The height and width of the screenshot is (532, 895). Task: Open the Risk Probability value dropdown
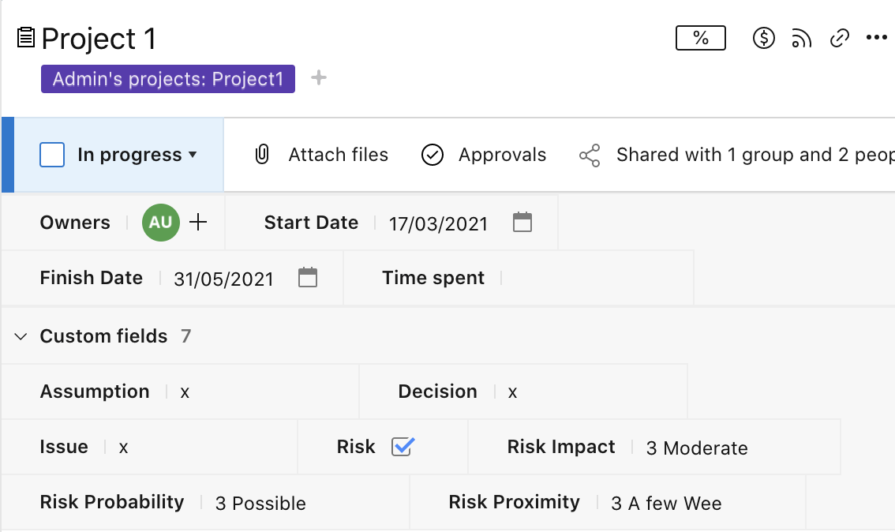pyautogui.click(x=260, y=504)
